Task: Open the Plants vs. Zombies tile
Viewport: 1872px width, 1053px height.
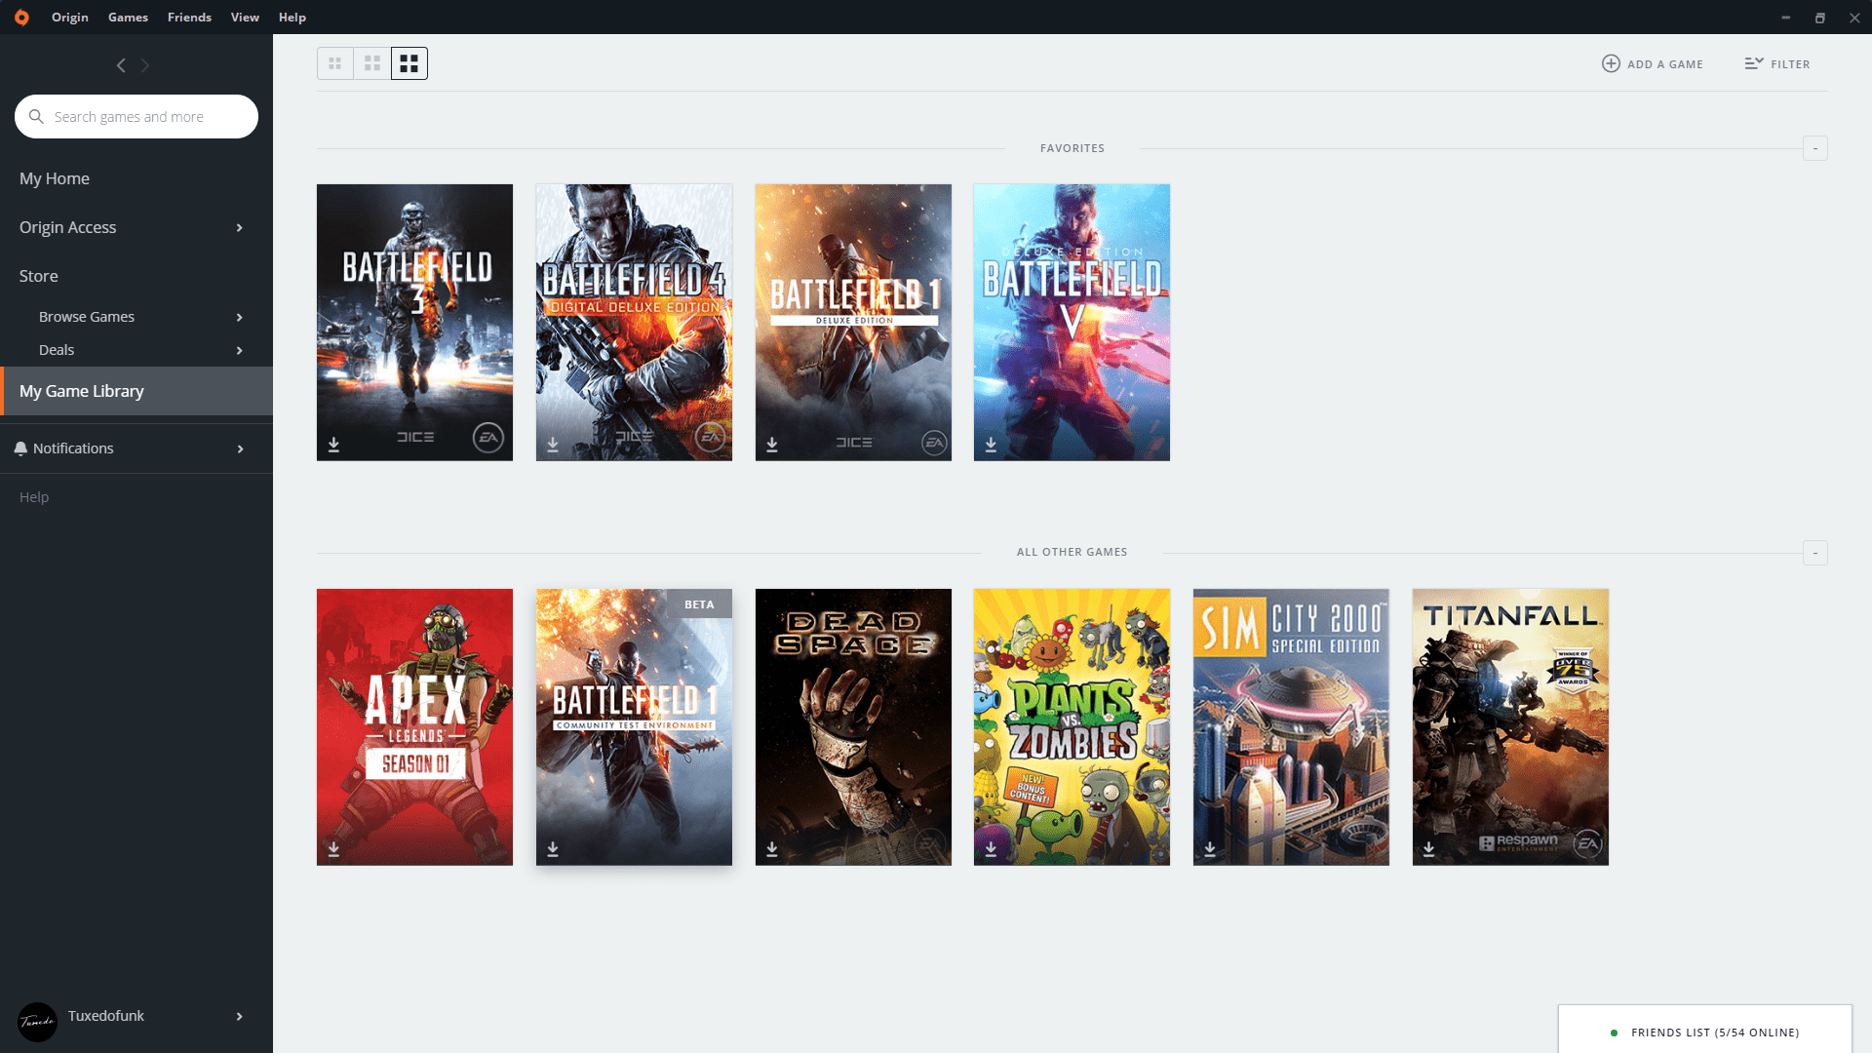Action: (x=1072, y=727)
